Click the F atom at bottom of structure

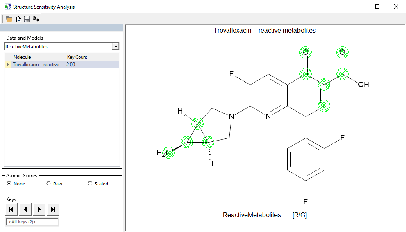[306, 201]
